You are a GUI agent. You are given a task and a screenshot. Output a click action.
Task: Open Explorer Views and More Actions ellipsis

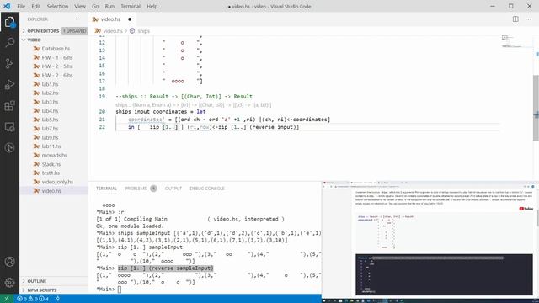[77, 19]
